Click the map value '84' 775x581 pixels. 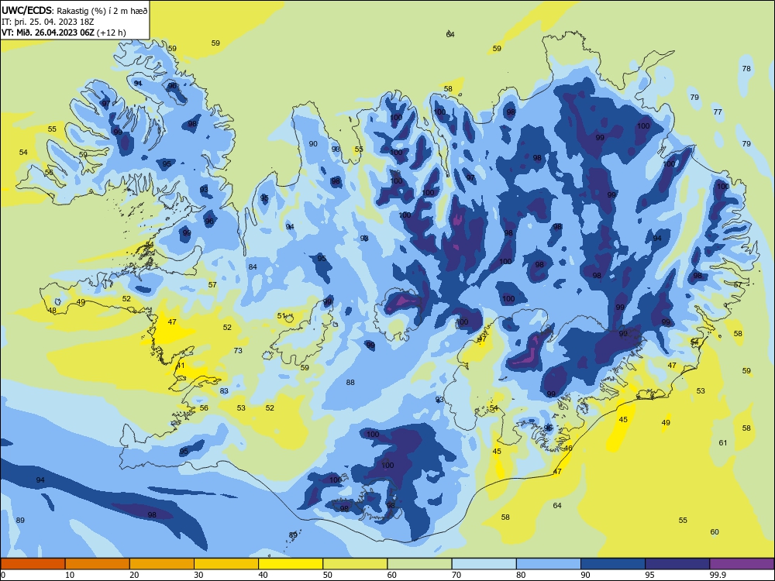point(253,266)
